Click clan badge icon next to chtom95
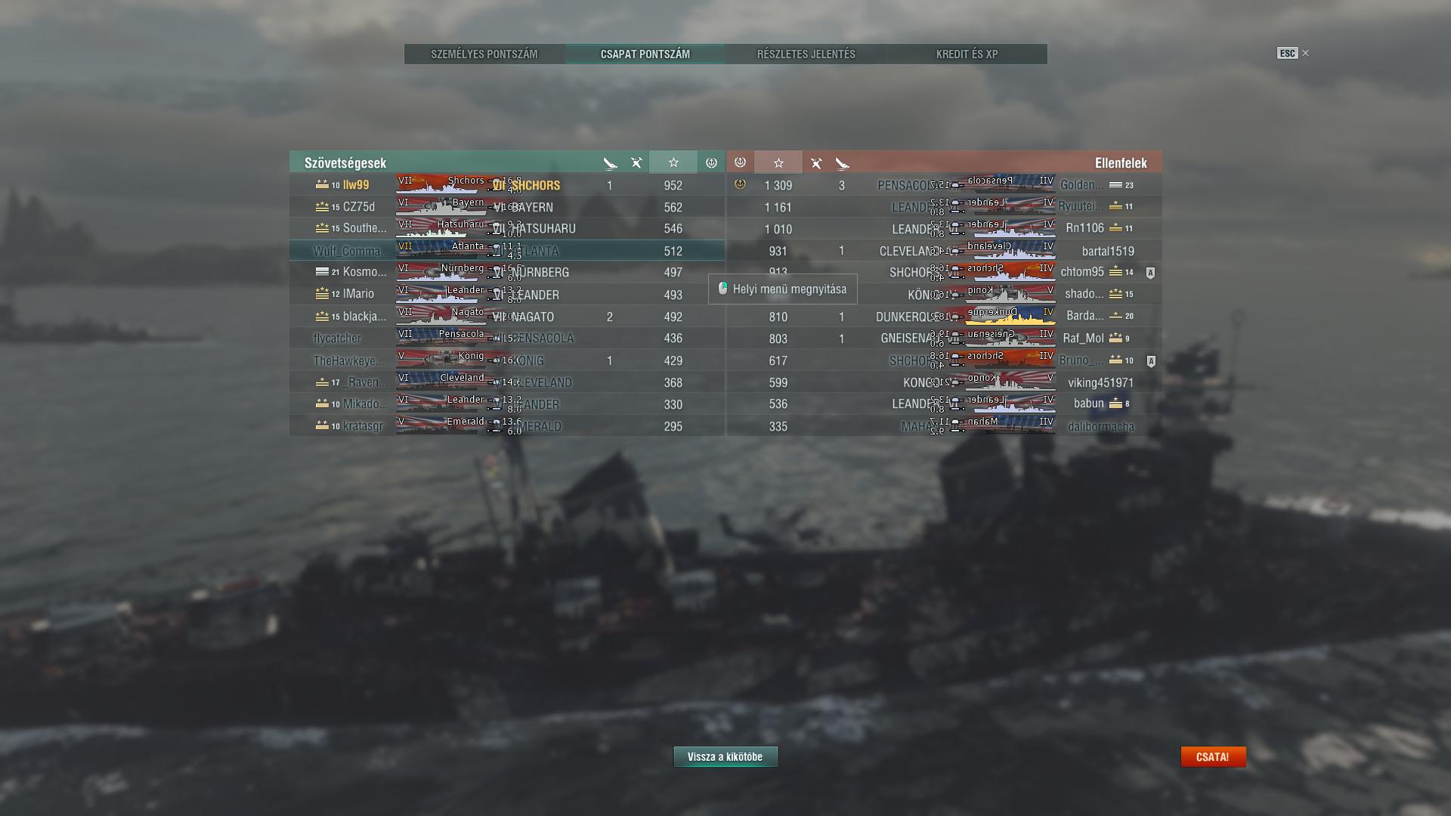1451x816 pixels. tap(1150, 273)
